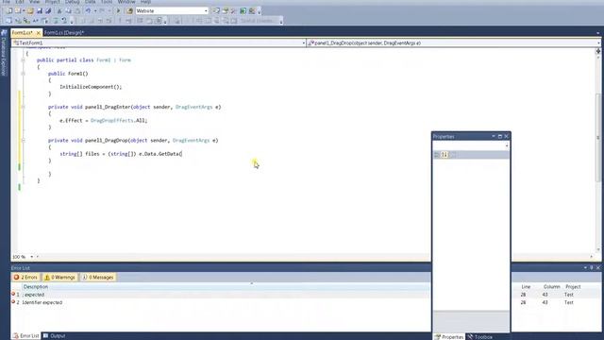Collapse the panel1_DragEnter method outline

[x=23, y=107]
